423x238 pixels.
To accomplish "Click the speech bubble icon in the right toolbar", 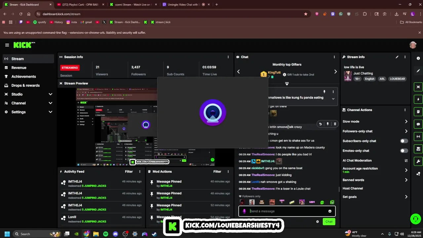I will (418, 124).
